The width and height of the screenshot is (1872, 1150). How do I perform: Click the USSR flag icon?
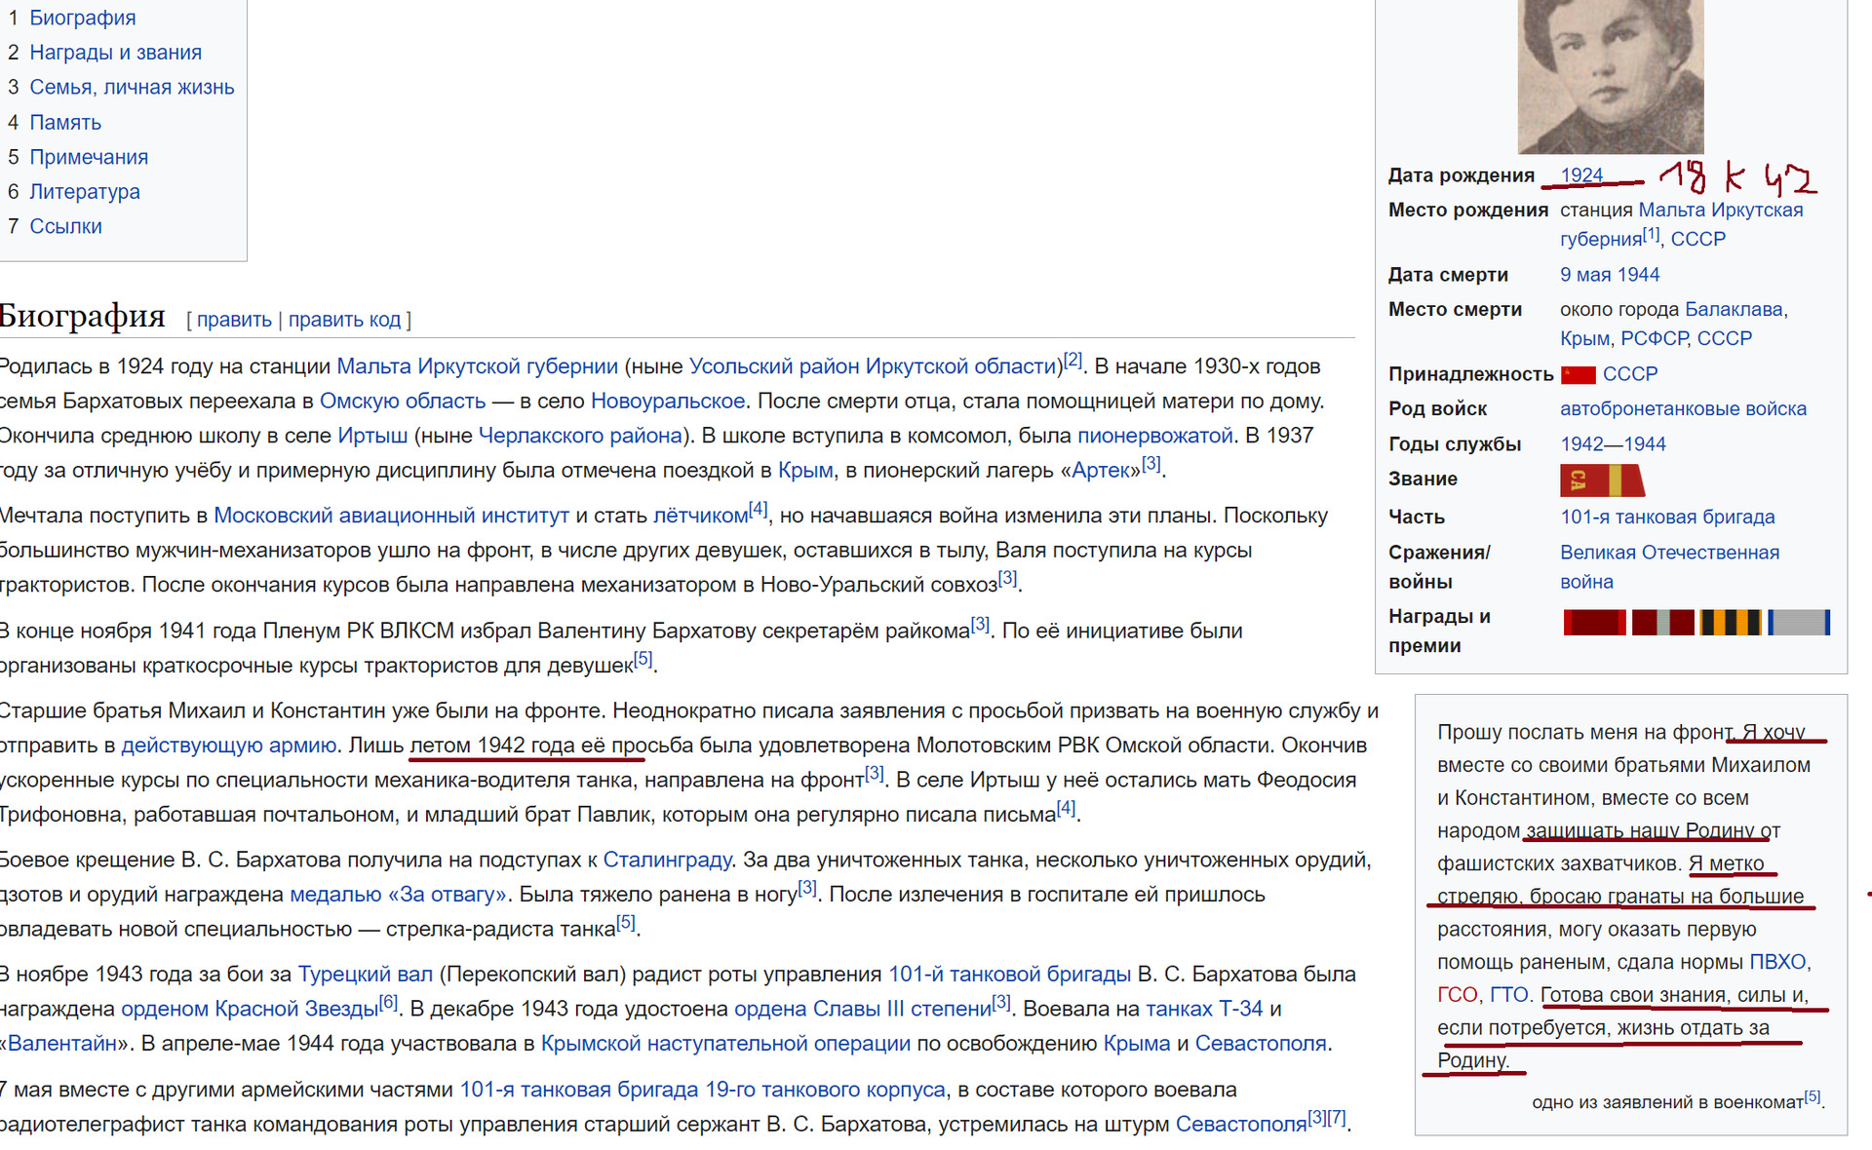pos(1578,374)
